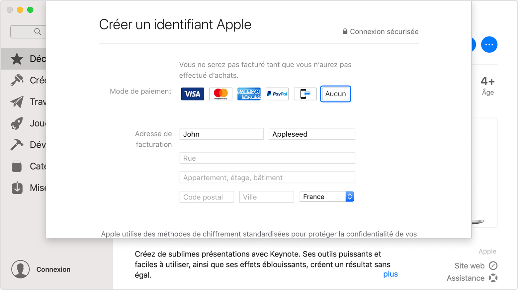Open the Site web compass icon

point(493,265)
